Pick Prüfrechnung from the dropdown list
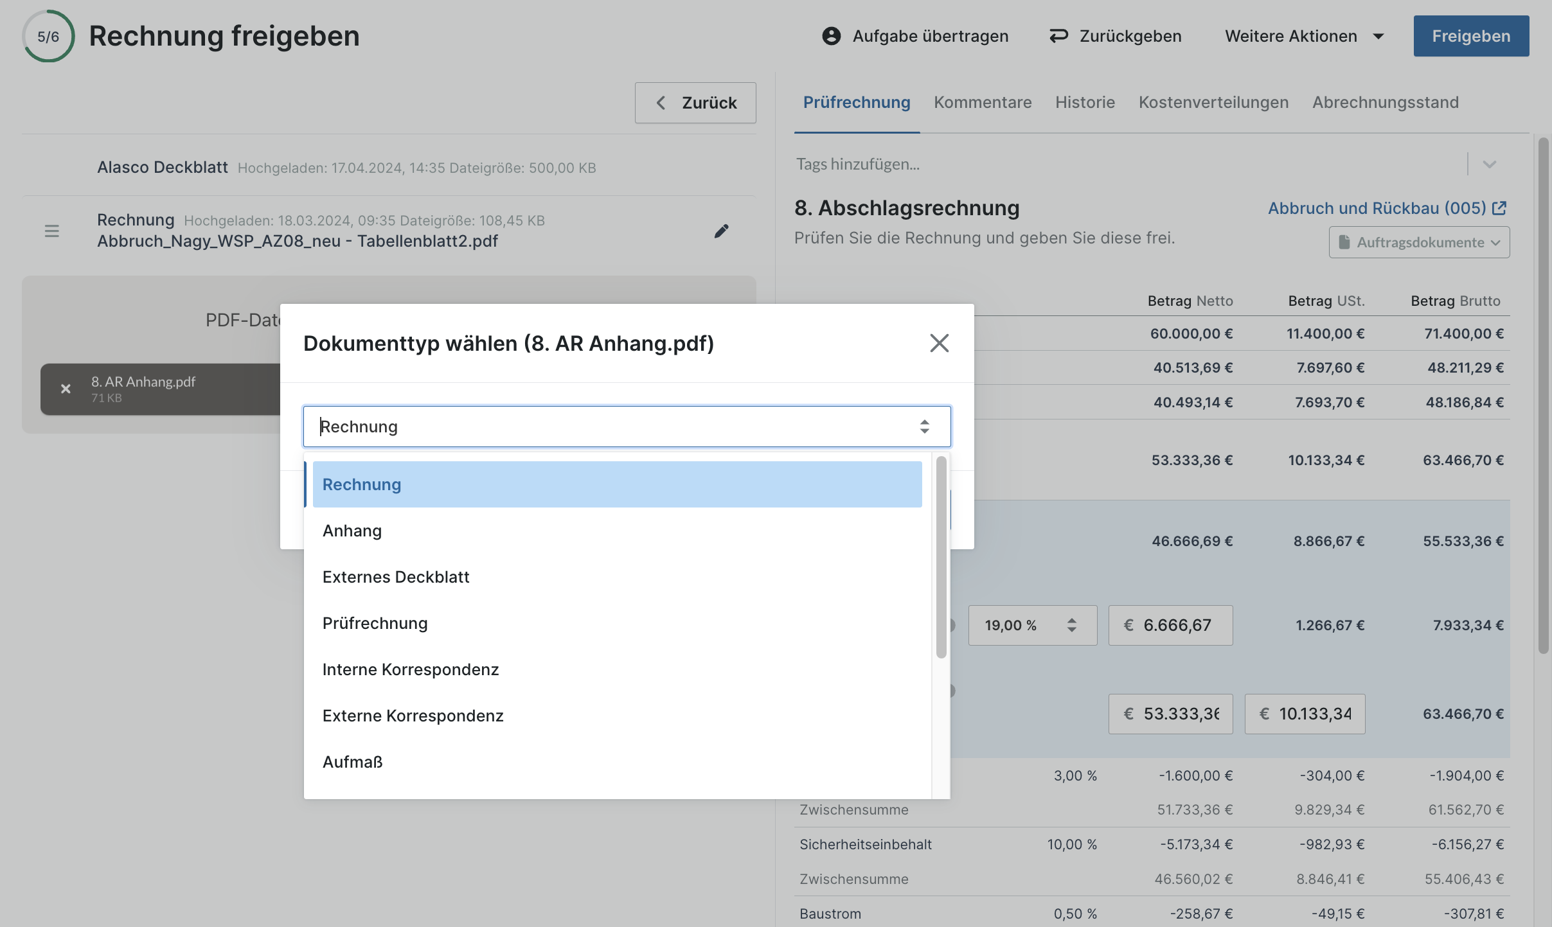 (x=617, y=623)
